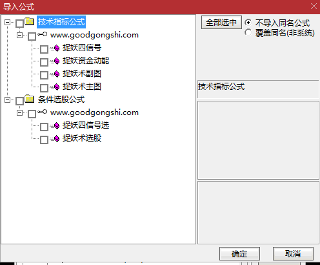Select the 捉妖资金动能 tree item
The image size is (320, 265).
pos(86,61)
